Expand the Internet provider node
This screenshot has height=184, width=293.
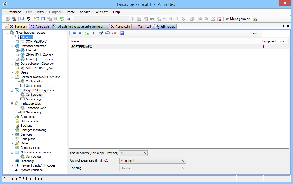pyautogui.click(x=17, y=50)
